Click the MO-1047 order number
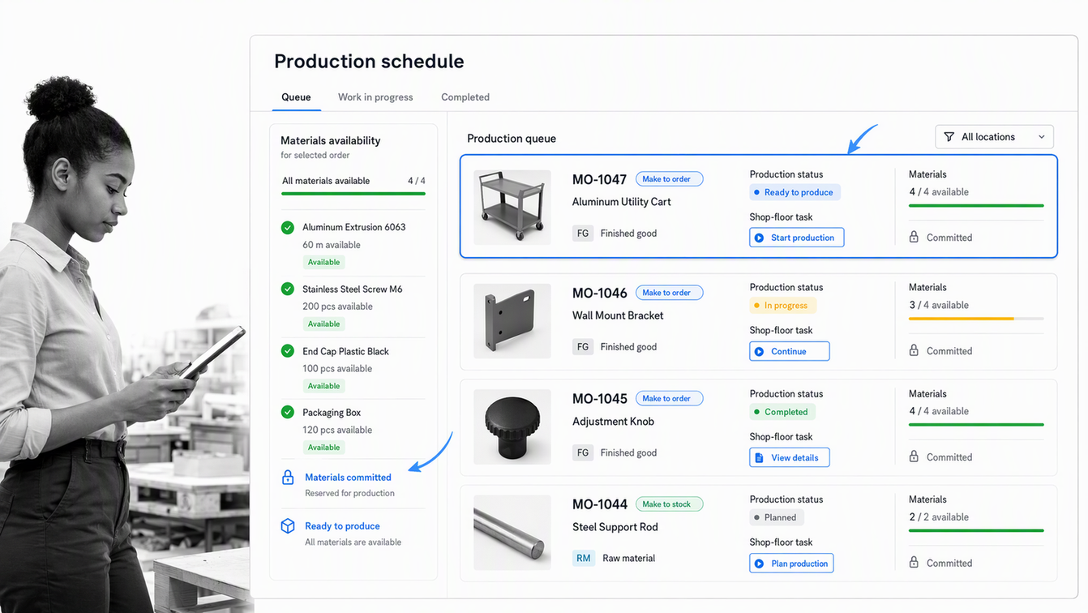 599,180
